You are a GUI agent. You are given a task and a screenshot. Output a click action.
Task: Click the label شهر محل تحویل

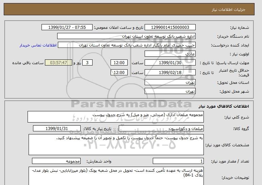pyautogui.click(x=234, y=91)
